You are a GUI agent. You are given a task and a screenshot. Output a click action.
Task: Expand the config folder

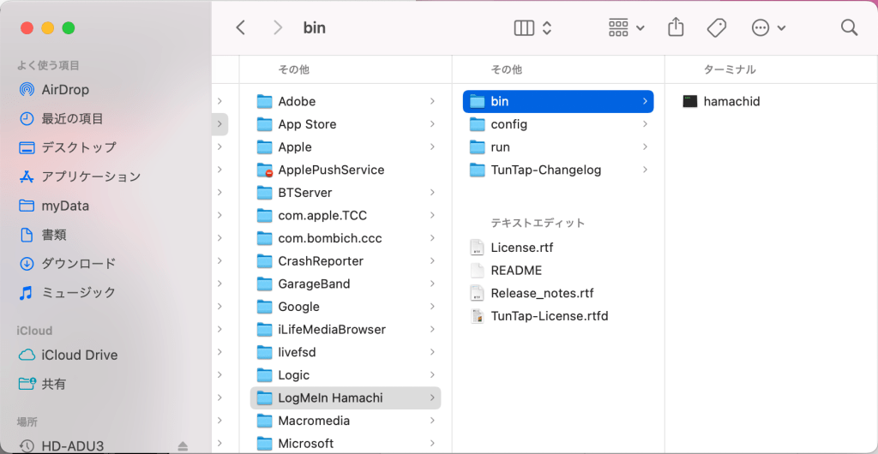(x=508, y=124)
